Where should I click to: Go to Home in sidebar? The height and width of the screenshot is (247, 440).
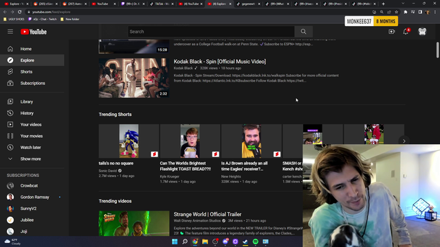(32, 49)
